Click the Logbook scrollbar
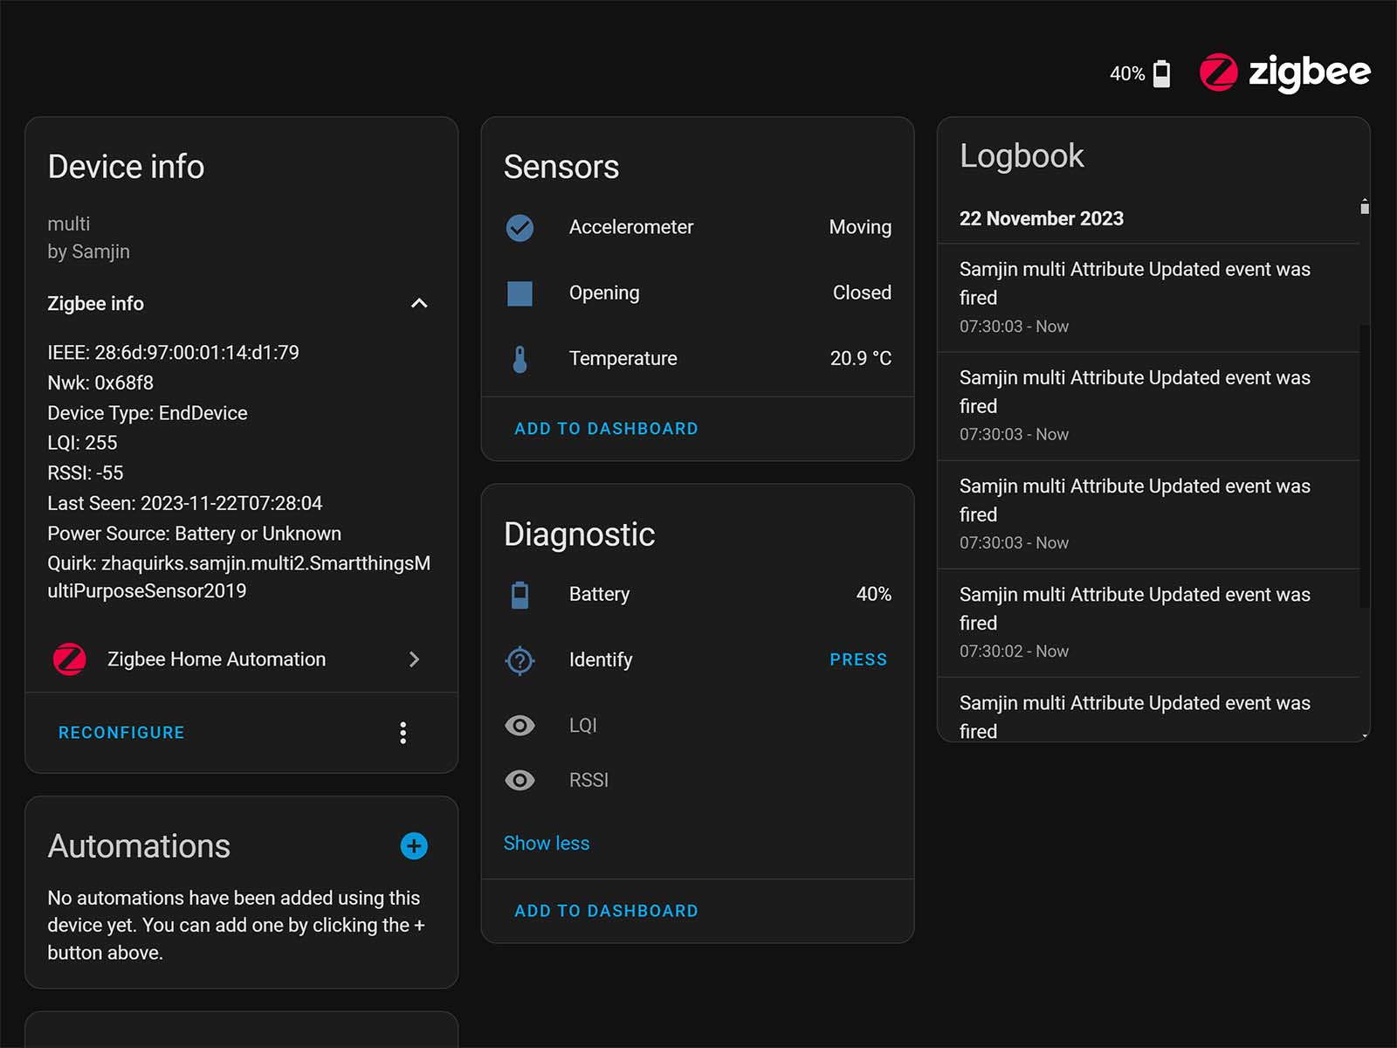1397x1048 pixels. pyautogui.click(x=1364, y=463)
